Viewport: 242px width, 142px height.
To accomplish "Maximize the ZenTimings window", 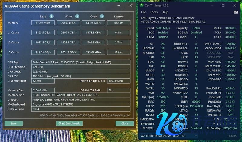I will 223,5.
